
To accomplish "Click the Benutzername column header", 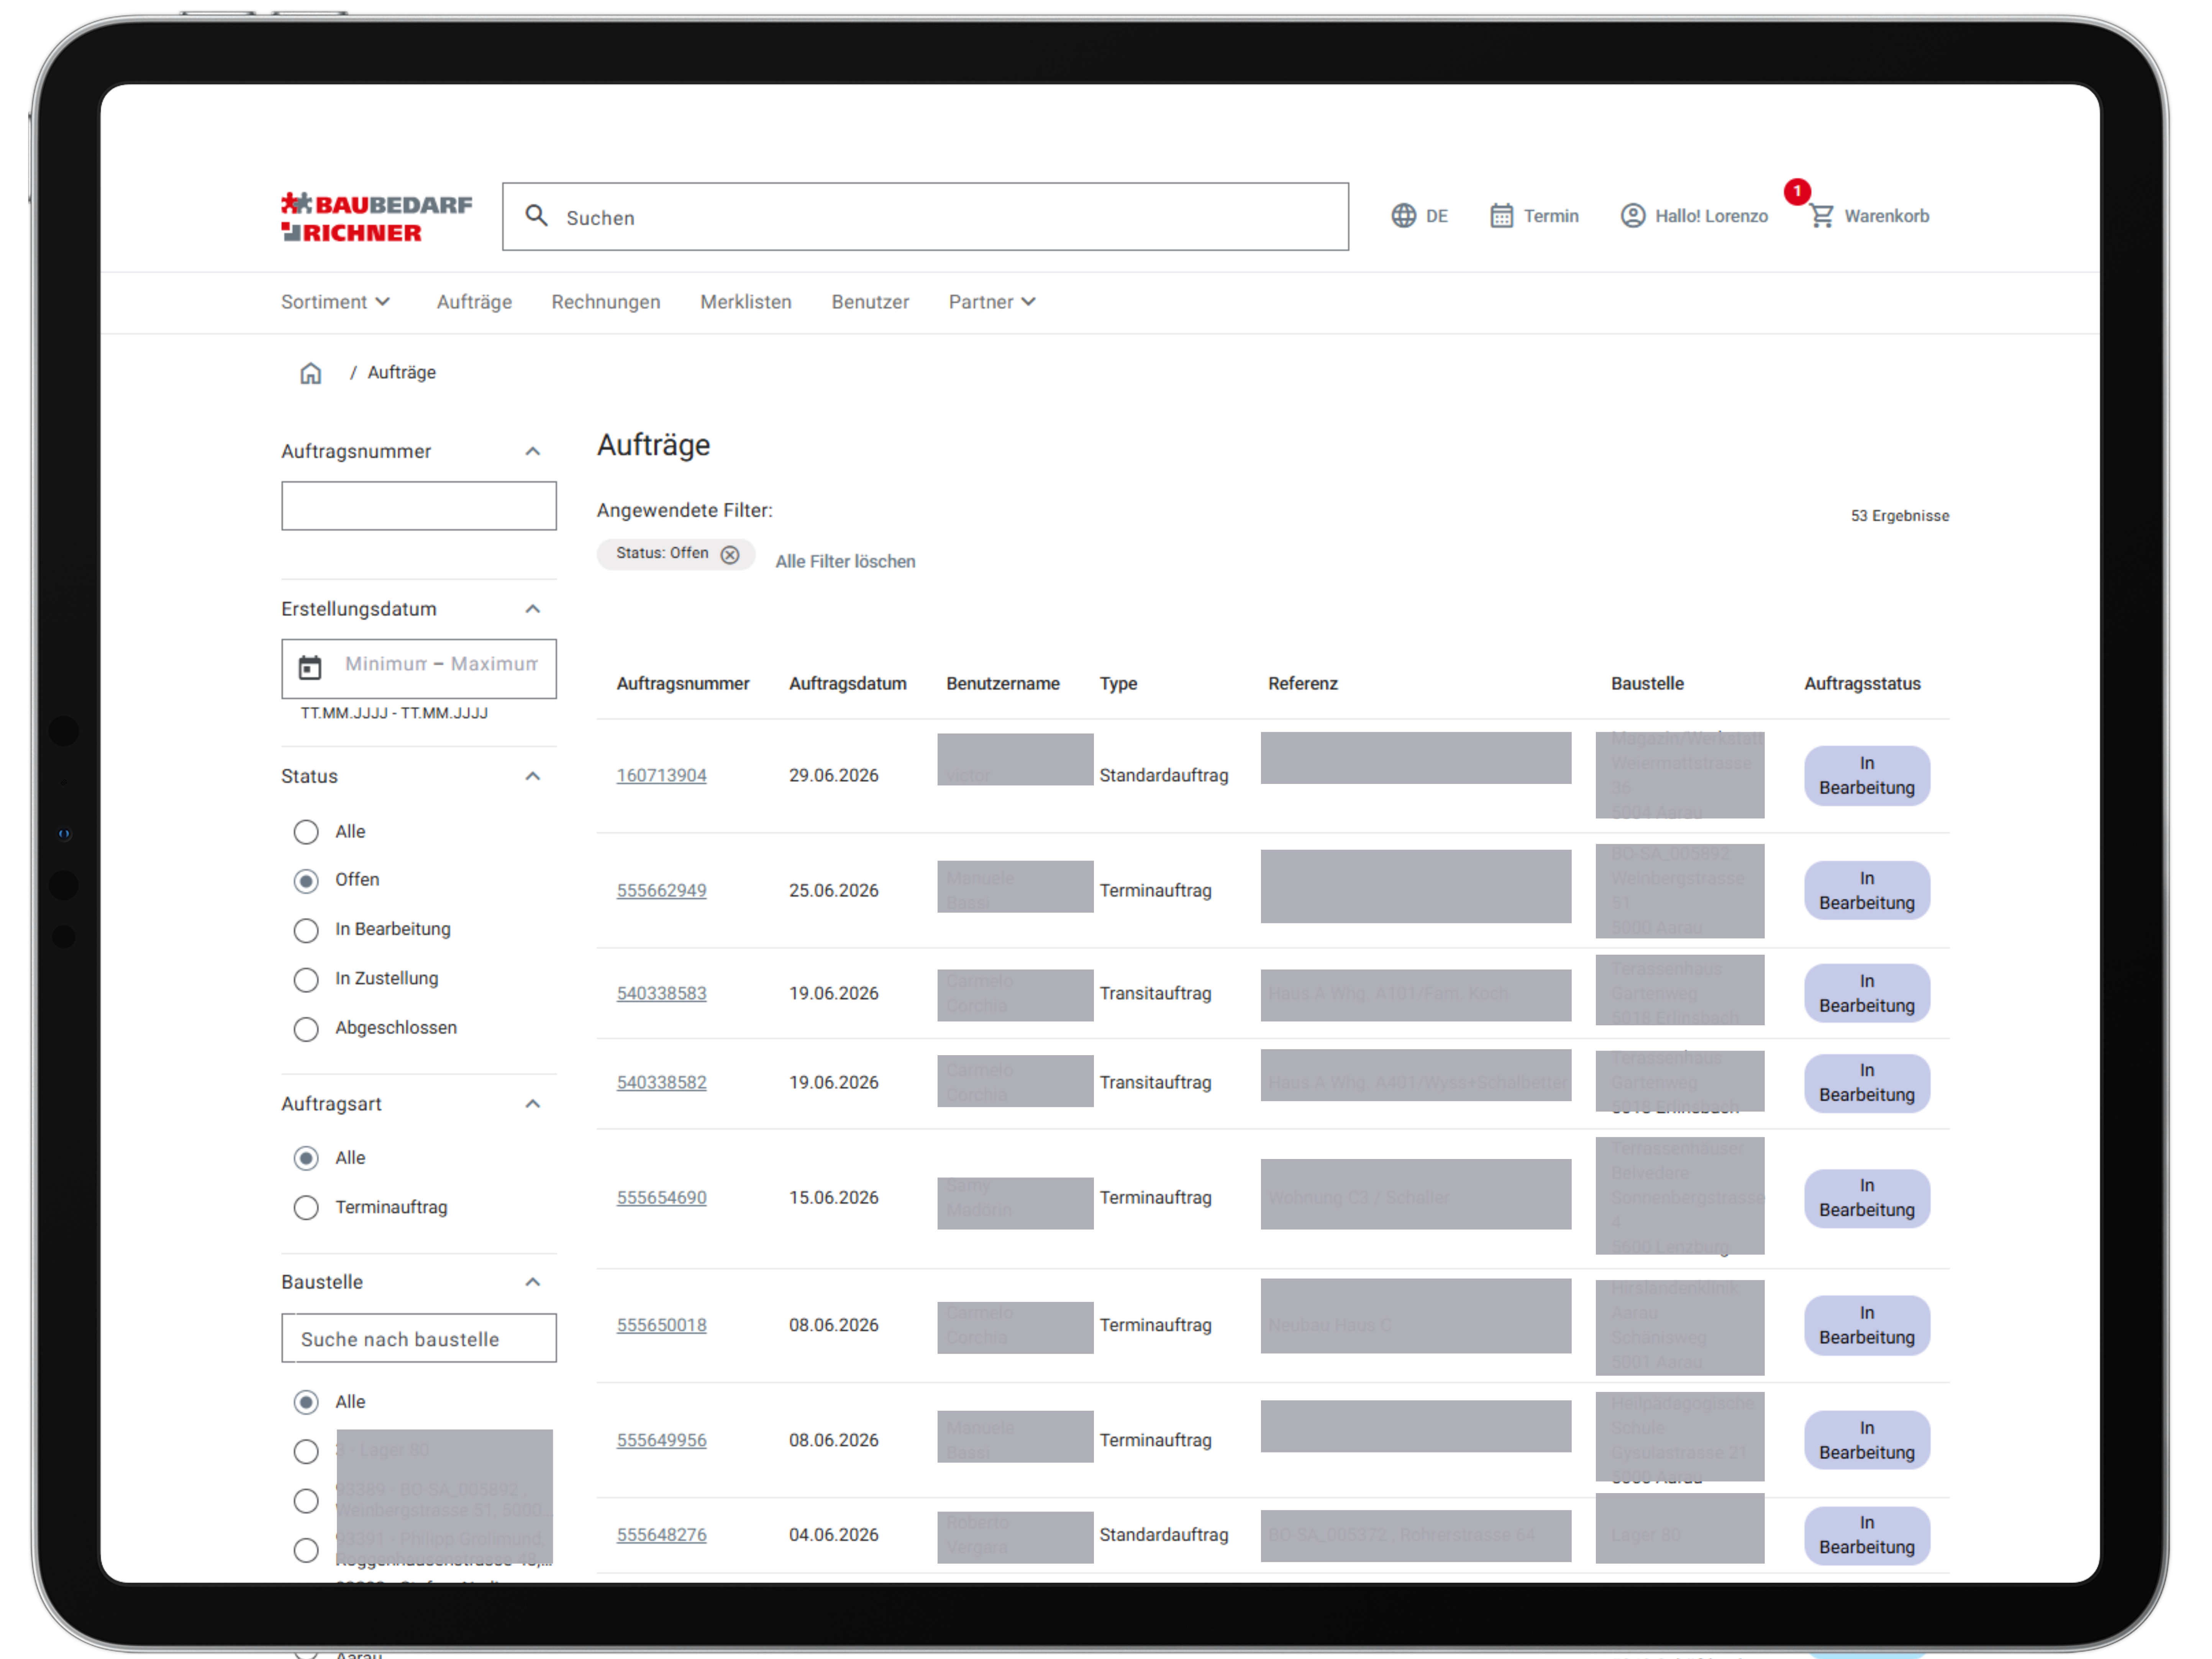I will 1003,684.
